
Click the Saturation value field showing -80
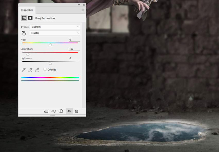74,49
